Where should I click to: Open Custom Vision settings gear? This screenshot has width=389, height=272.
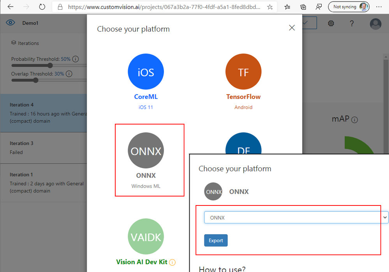pos(331,23)
